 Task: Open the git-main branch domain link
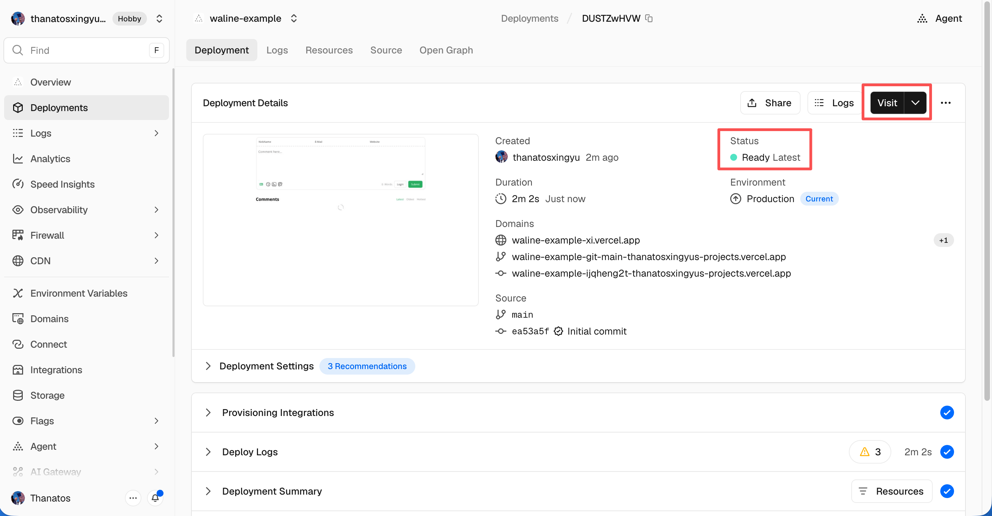coord(649,257)
